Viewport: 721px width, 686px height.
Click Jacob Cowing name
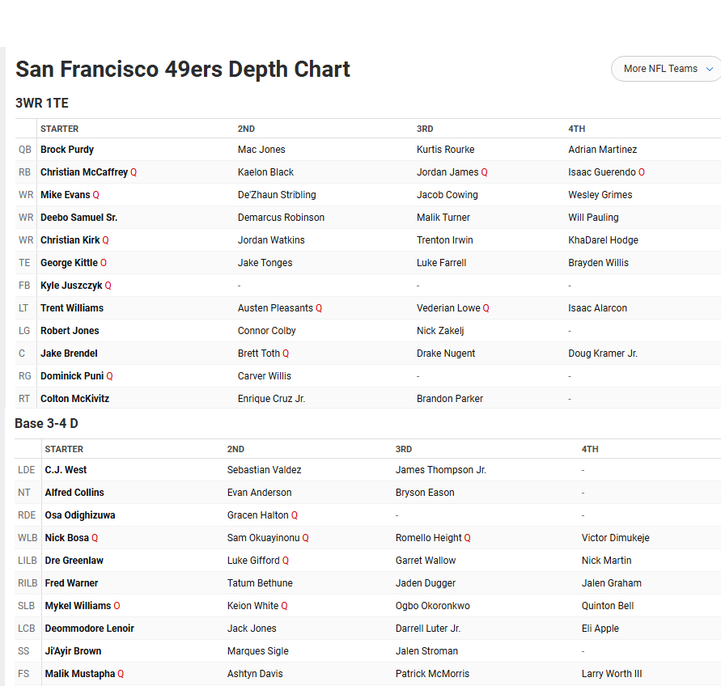[447, 195]
